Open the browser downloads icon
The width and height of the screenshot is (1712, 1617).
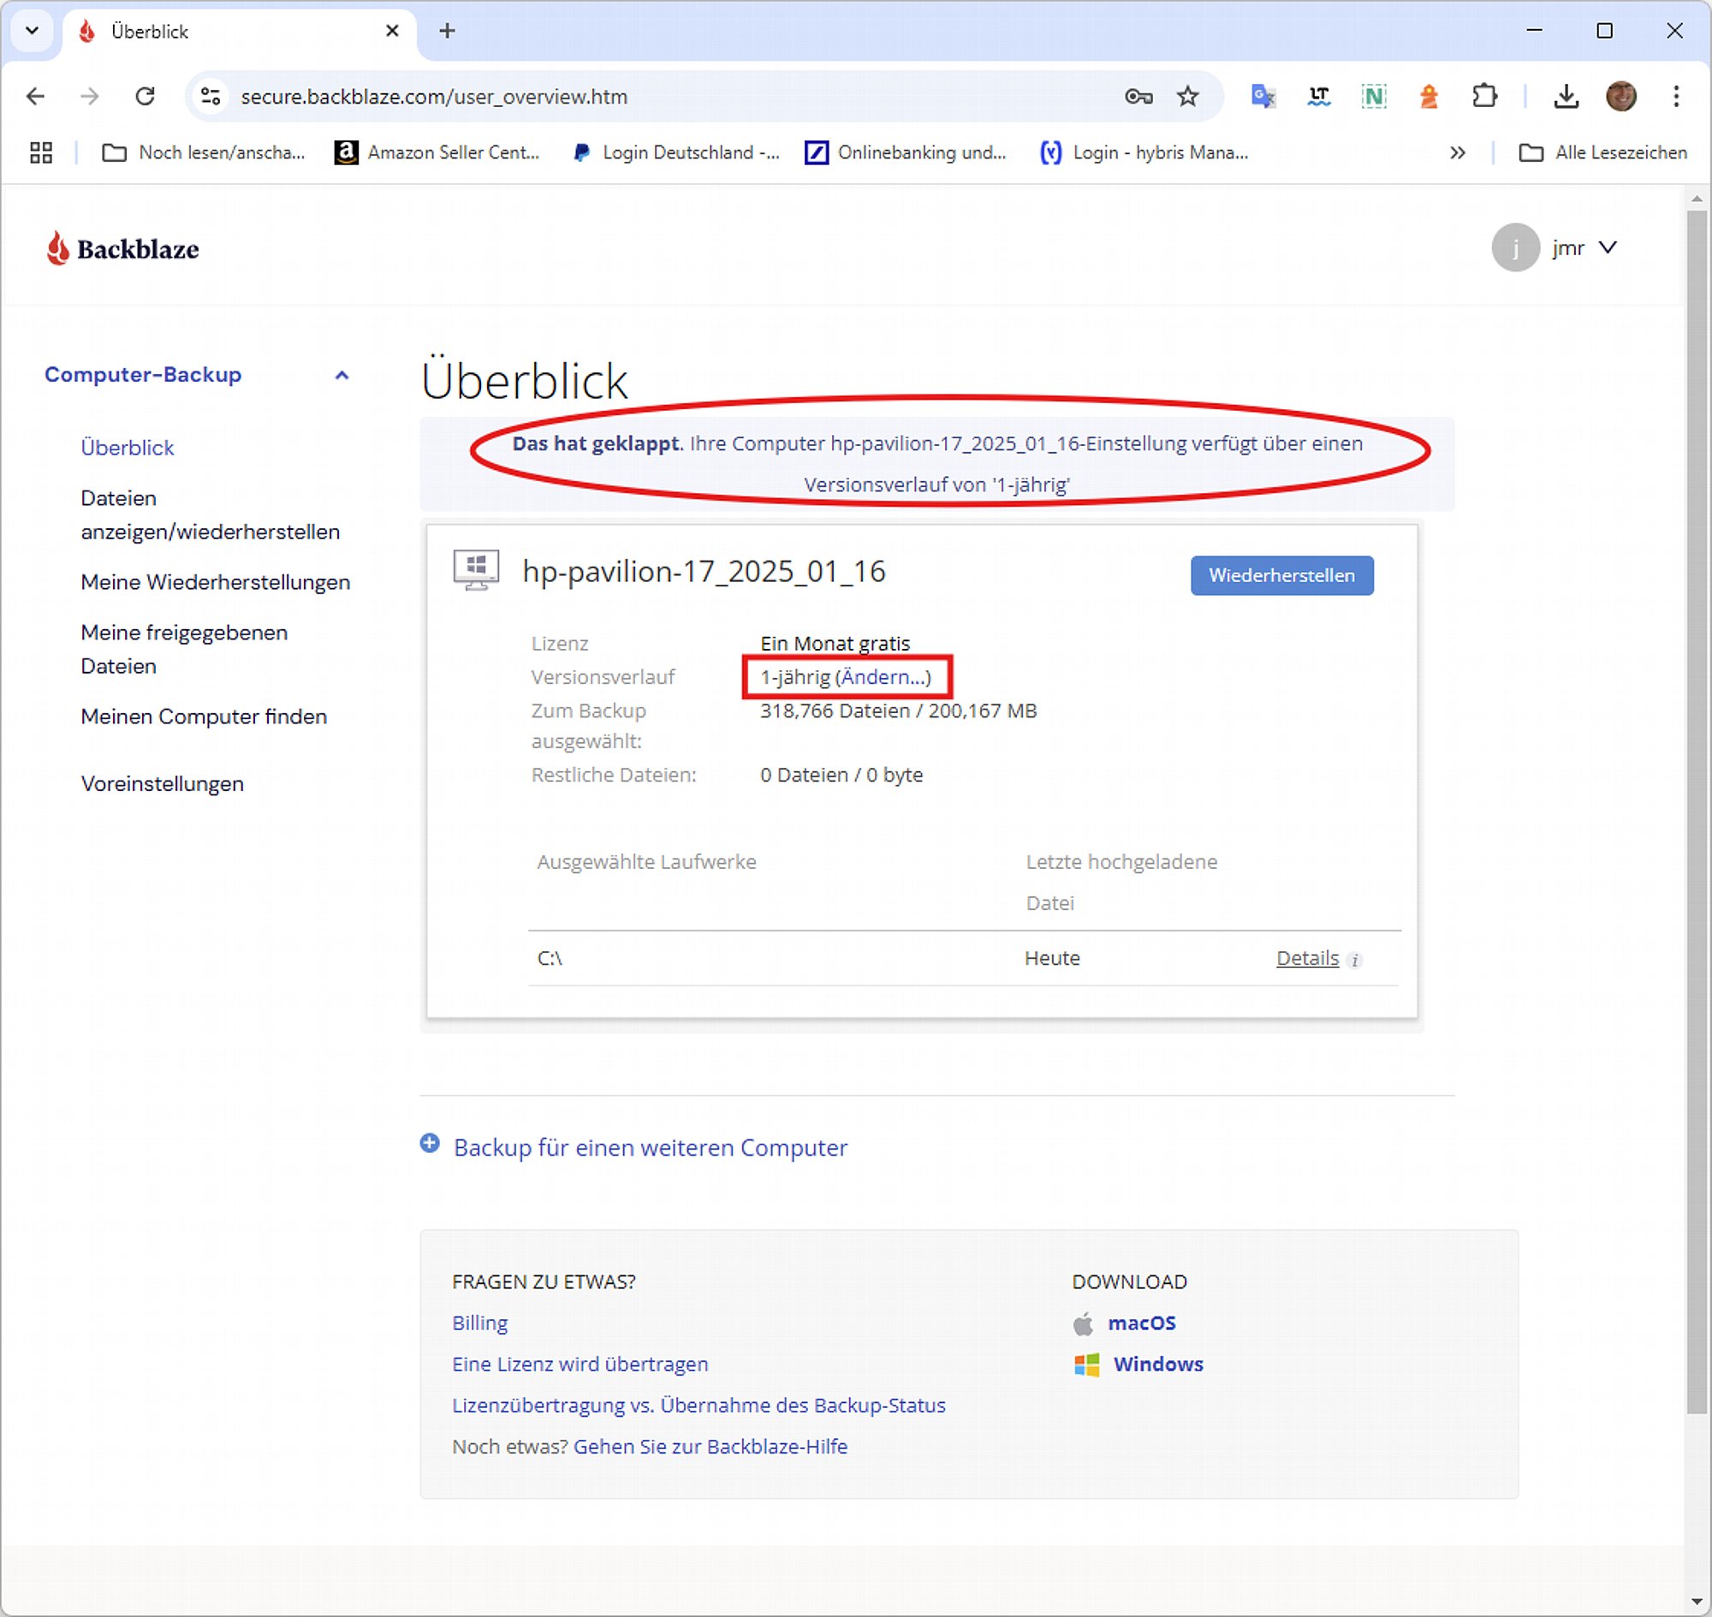tap(1566, 97)
